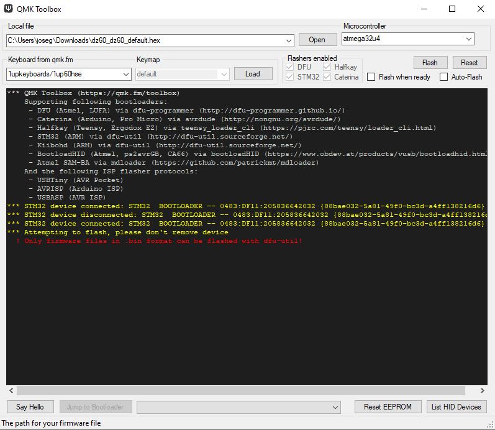Click the red dfu-util .bin error line
The width and height of the screenshot is (495, 430).
click(160, 241)
